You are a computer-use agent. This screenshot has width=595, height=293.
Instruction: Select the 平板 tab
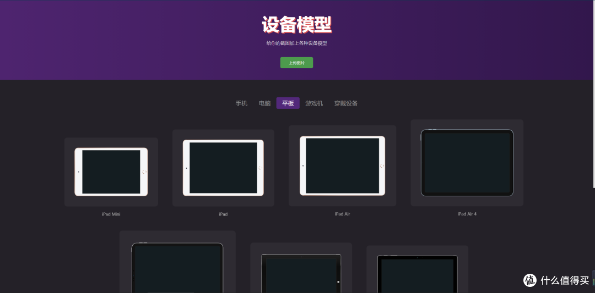[288, 103]
